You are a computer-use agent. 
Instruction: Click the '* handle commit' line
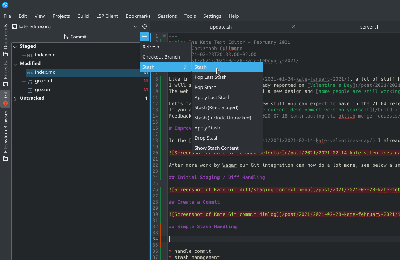190,251
